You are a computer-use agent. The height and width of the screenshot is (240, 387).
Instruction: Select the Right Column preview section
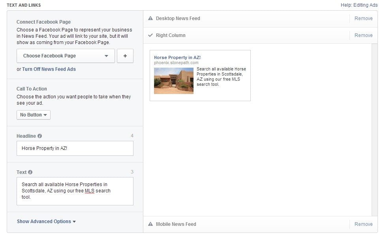click(x=171, y=35)
